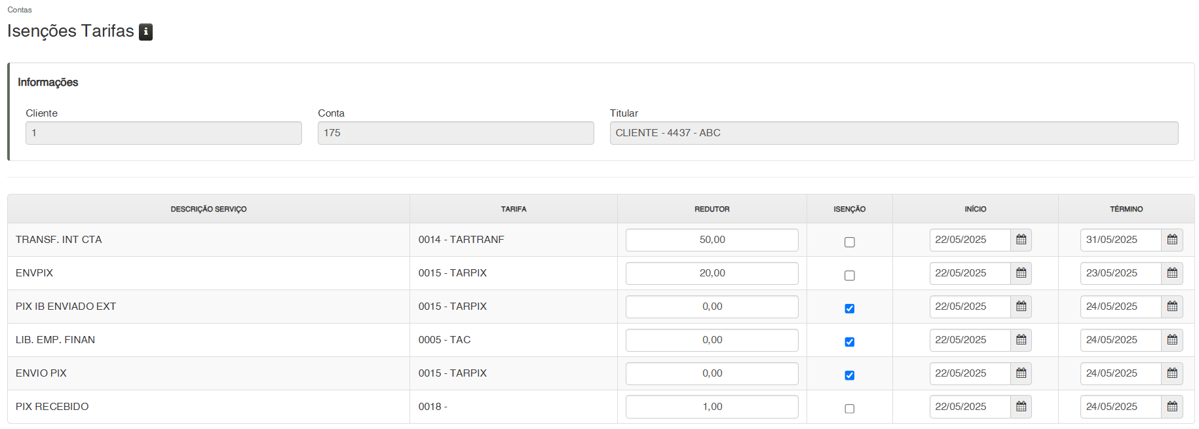The image size is (1199, 429).
Task: Open end date calendar for ENVPIX row
Action: click(1172, 273)
